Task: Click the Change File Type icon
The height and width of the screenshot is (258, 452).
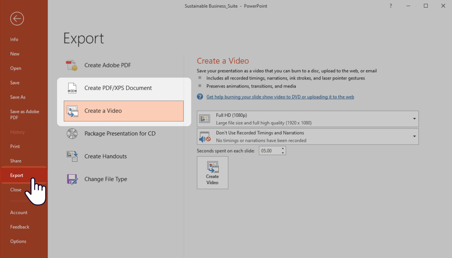Action: coord(72,179)
